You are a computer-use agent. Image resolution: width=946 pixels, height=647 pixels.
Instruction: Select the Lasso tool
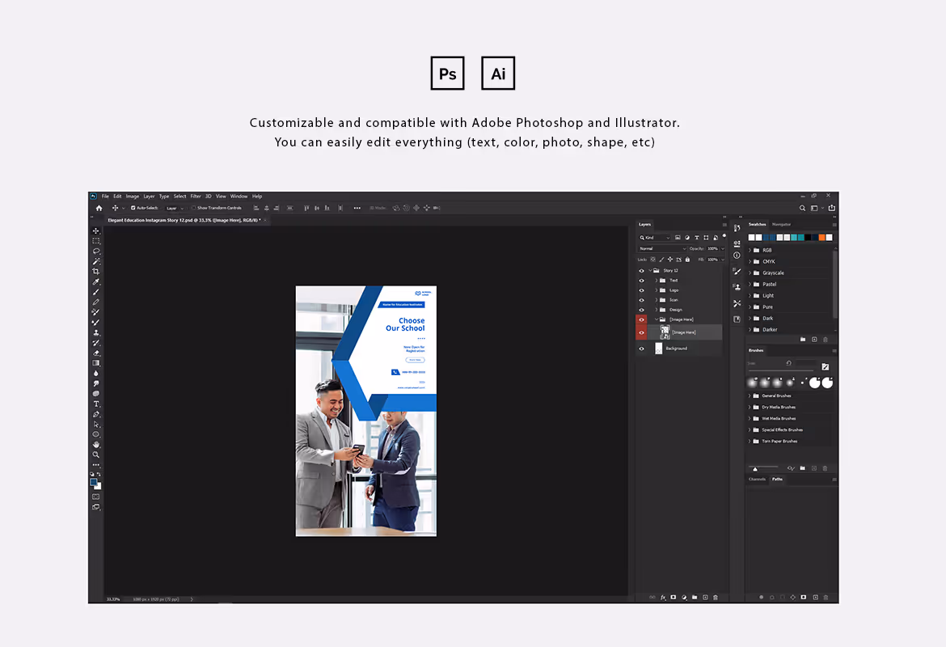coord(96,251)
